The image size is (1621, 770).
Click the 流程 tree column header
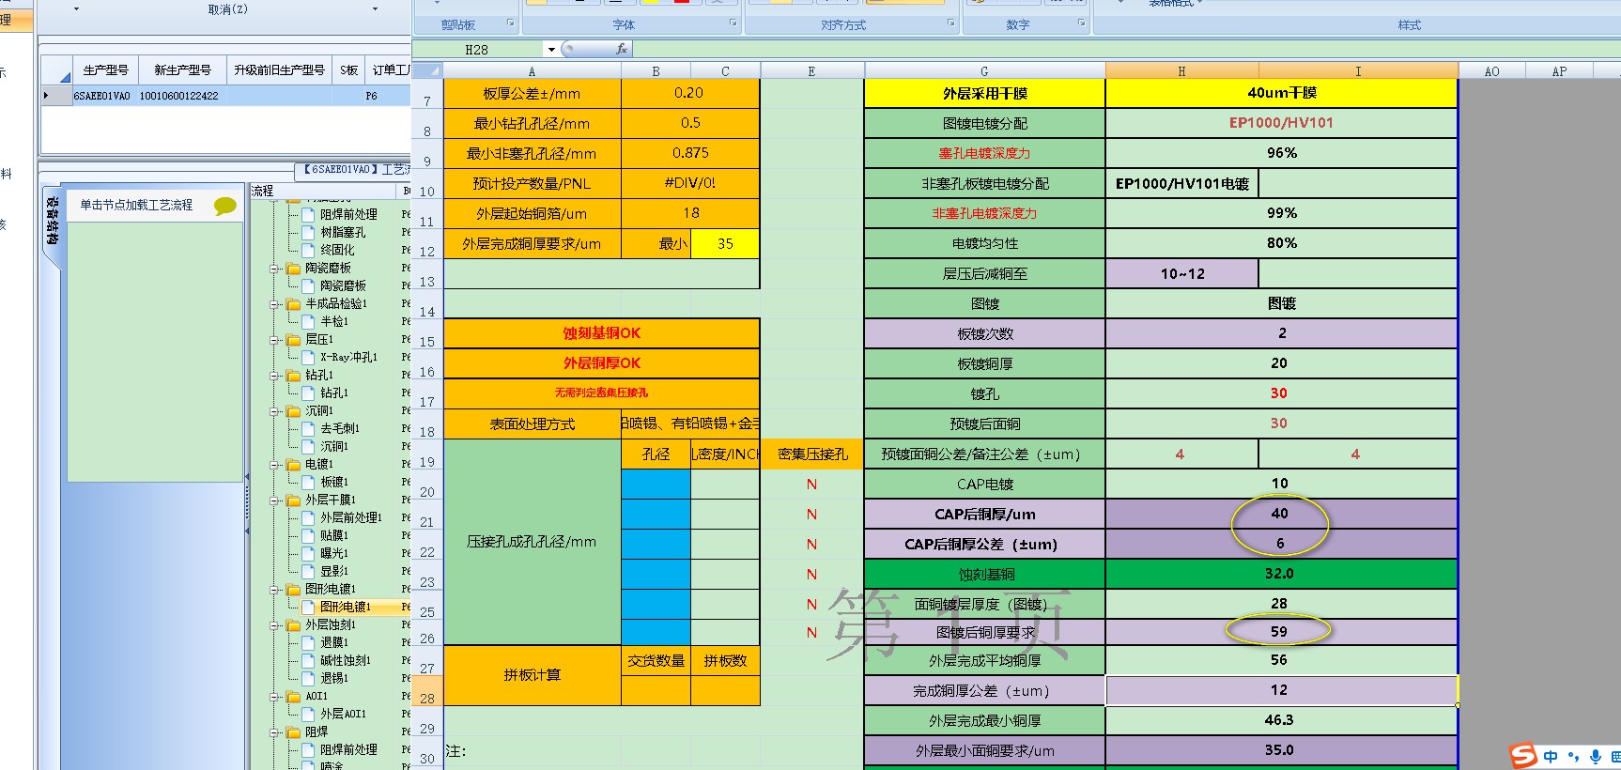[324, 191]
